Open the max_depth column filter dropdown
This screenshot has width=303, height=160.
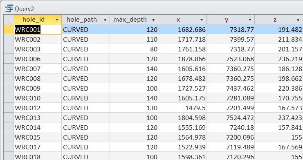pyautogui.click(x=153, y=20)
